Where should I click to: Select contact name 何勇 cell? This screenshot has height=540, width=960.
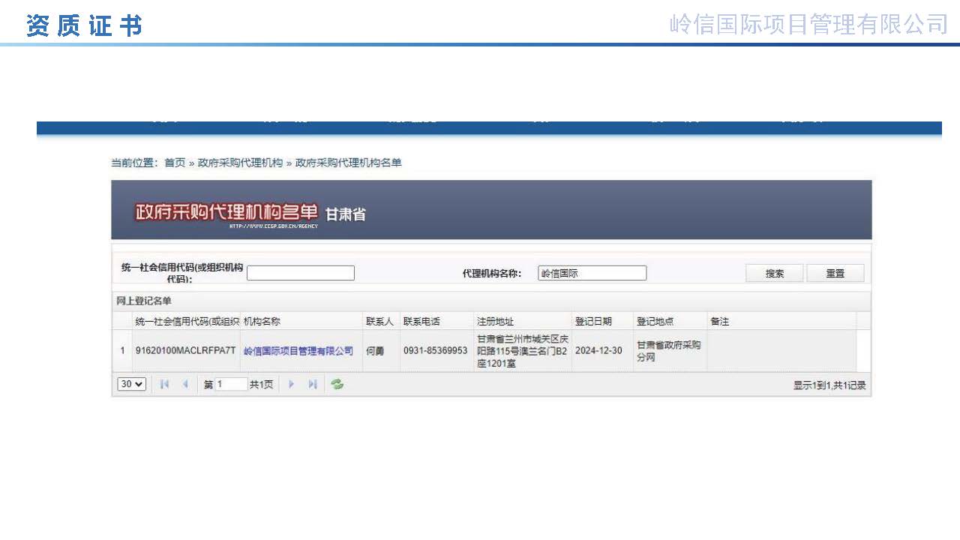coord(381,351)
